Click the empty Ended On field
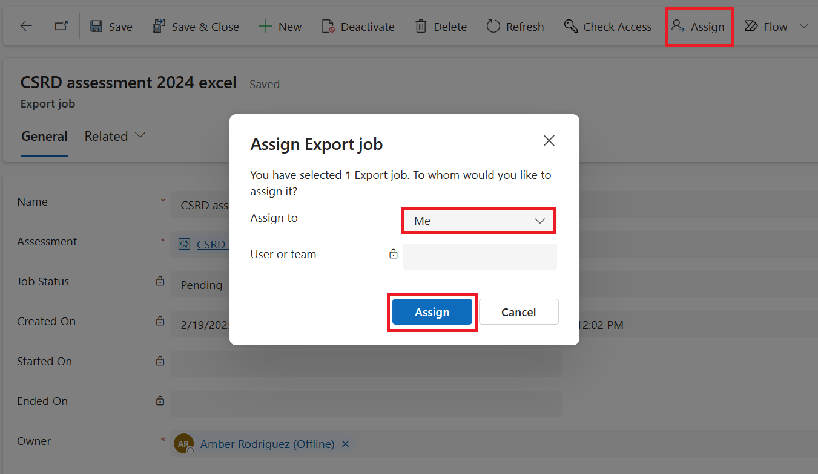This screenshot has height=474, width=818. (366, 404)
